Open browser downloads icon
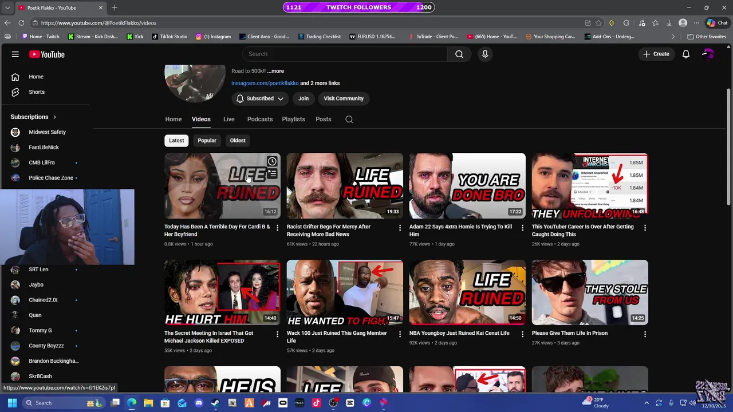733x412 pixels. tap(669, 23)
